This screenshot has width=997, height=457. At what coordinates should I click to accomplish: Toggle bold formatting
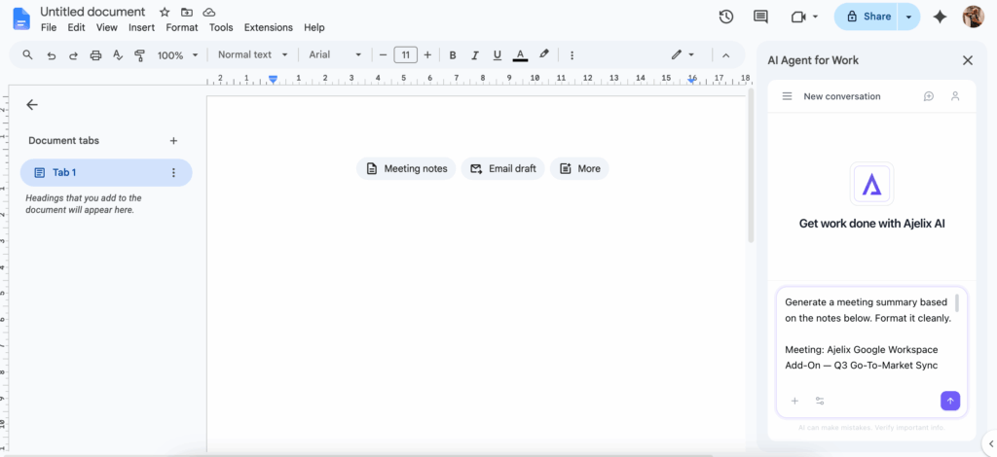(453, 55)
